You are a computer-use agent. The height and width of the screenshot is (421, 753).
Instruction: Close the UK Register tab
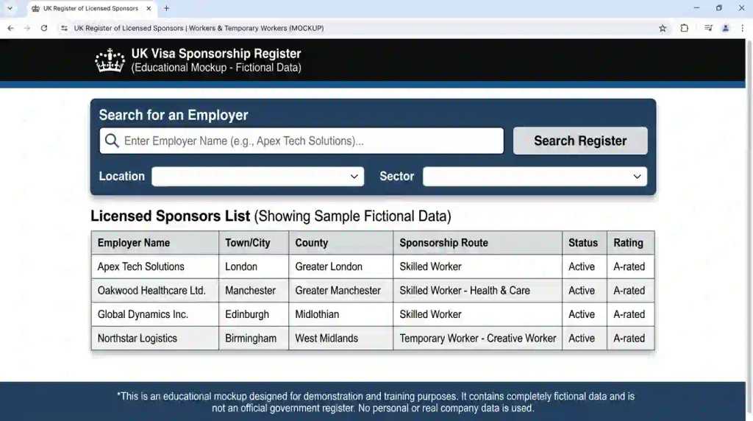coord(149,8)
